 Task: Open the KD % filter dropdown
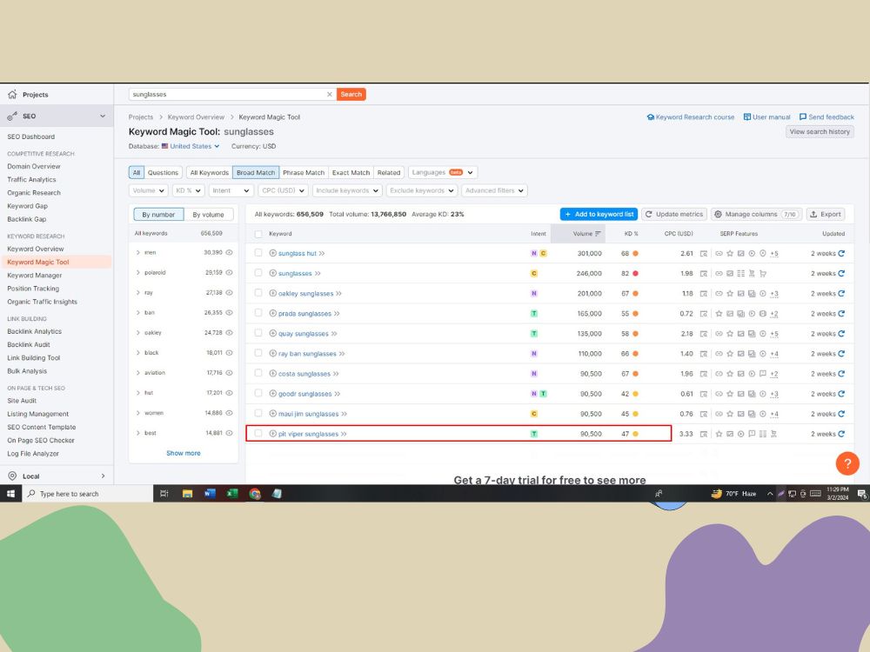[x=189, y=190]
